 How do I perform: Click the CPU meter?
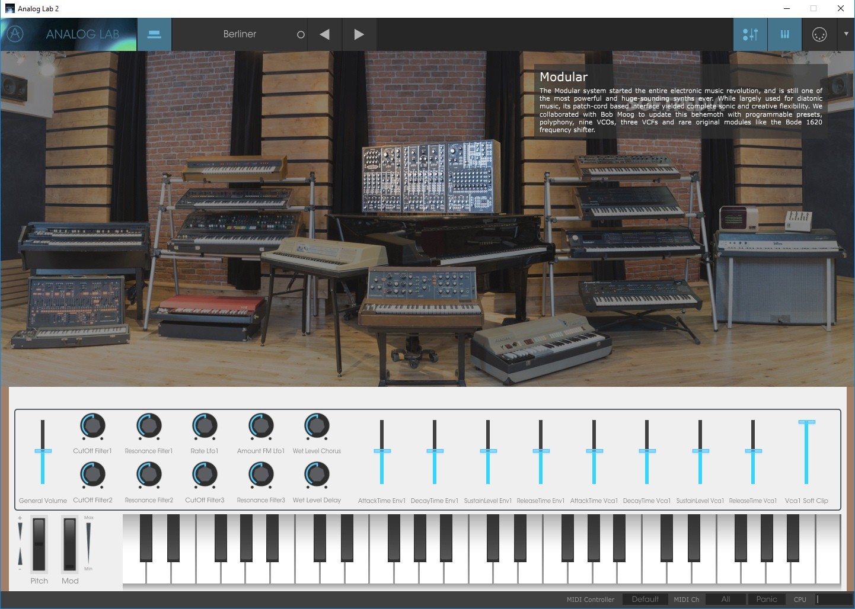834,600
